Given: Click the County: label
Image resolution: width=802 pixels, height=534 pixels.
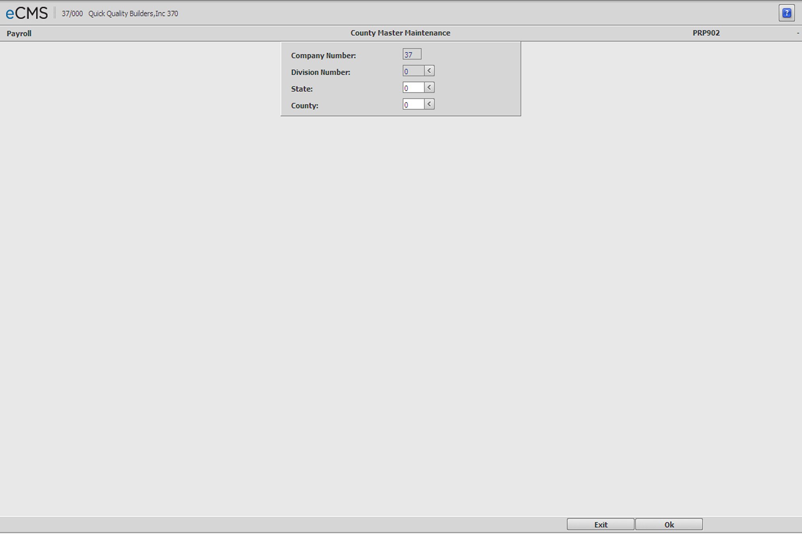Looking at the screenshot, I should pos(305,106).
